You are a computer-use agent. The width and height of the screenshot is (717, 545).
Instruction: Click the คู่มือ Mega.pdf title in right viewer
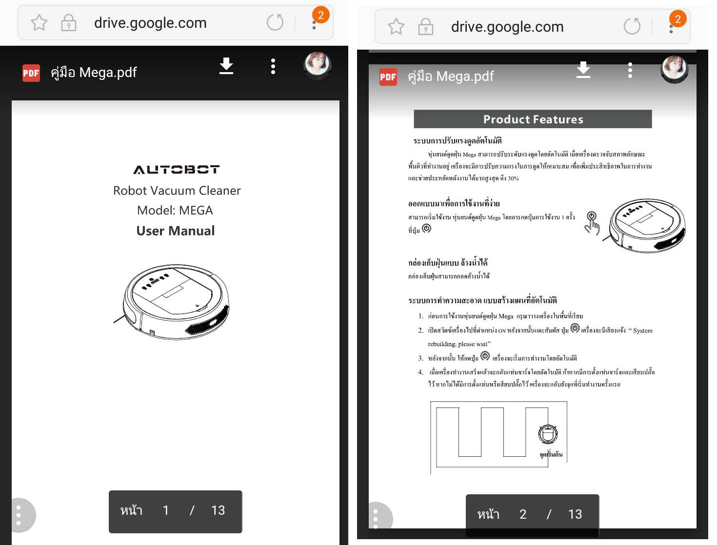tap(451, 77)
